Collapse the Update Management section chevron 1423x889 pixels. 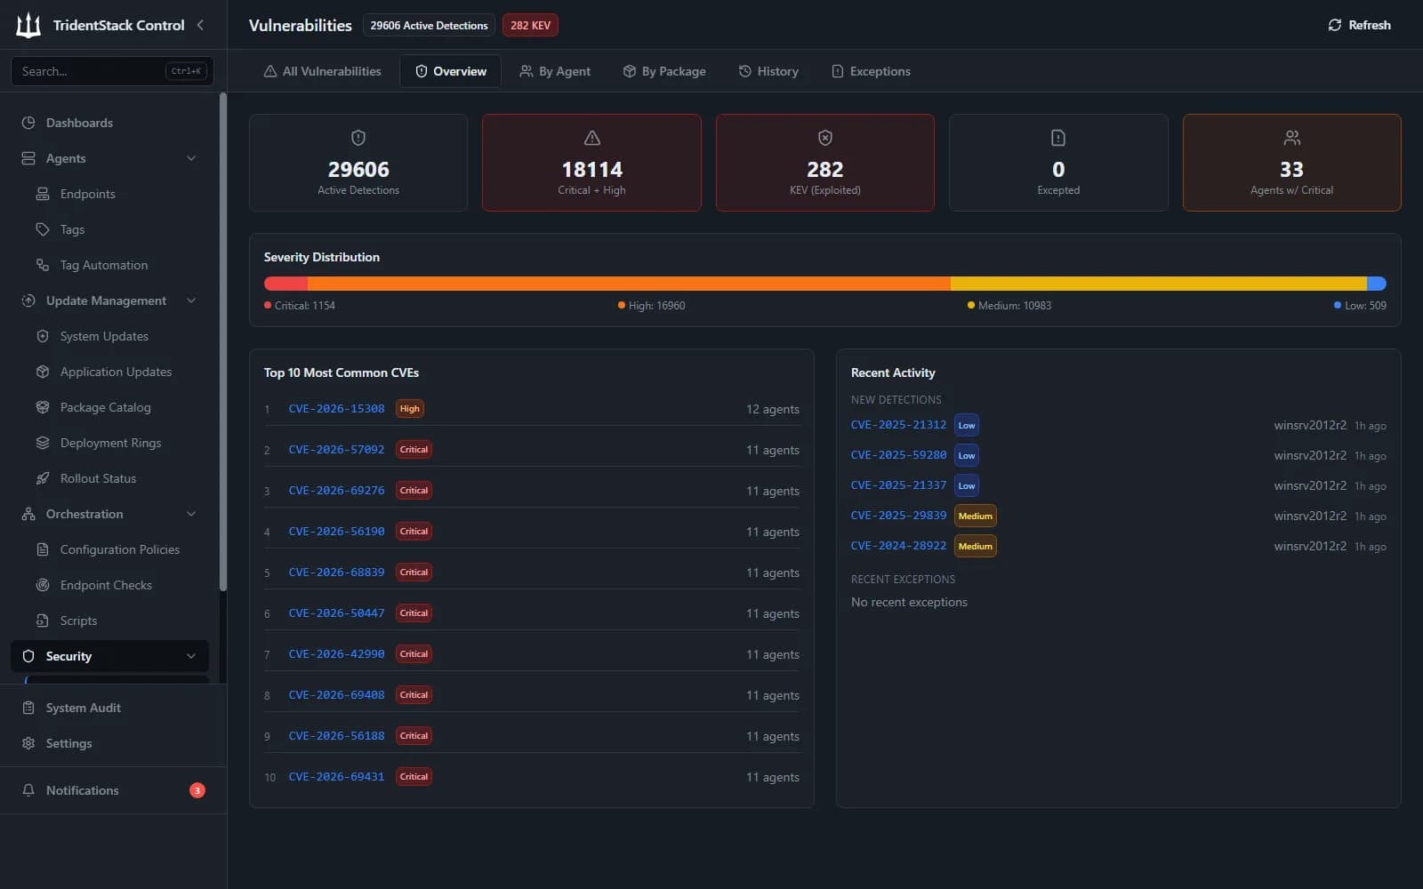point(191,300)
